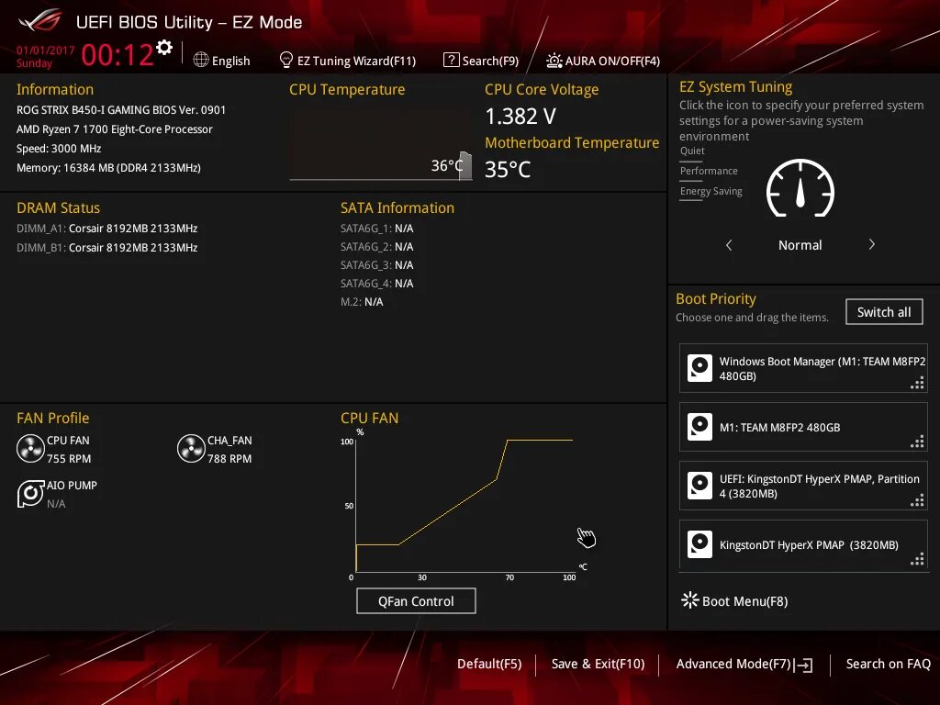Click the 788 RPM chassis fan speed

pyautogui.click(x=229, y=459)
